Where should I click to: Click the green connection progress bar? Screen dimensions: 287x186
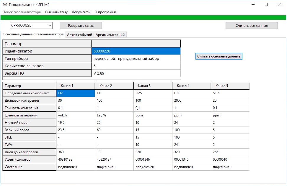(143, 17)
